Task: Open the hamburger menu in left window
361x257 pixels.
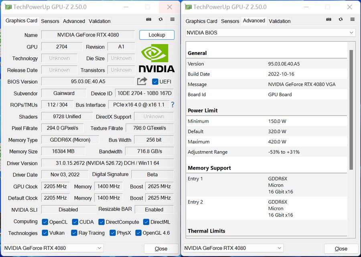Action: pos(172,19)
